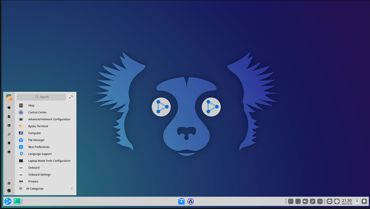This screenshot has height=209, width=370.
Task: Launch Onboard on-screen keyboard
Action: [x=34, y=168]
